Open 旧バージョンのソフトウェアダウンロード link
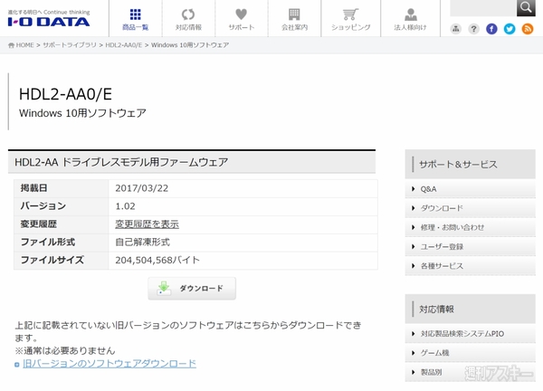The image size is (543, 391). (110, 364)
